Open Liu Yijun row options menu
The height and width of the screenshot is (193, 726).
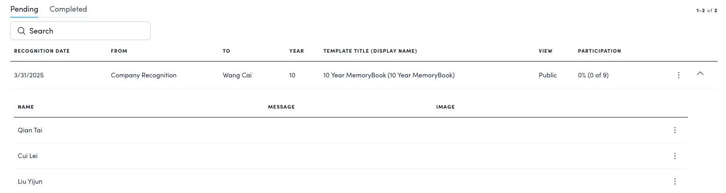coord(675,182)
